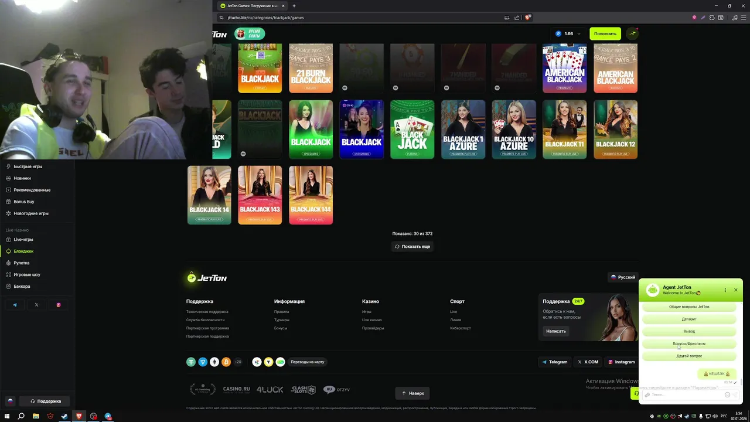Click attach file paperclip in chat
This screenshot has width=750, height=422.
[x=647, y=395]
